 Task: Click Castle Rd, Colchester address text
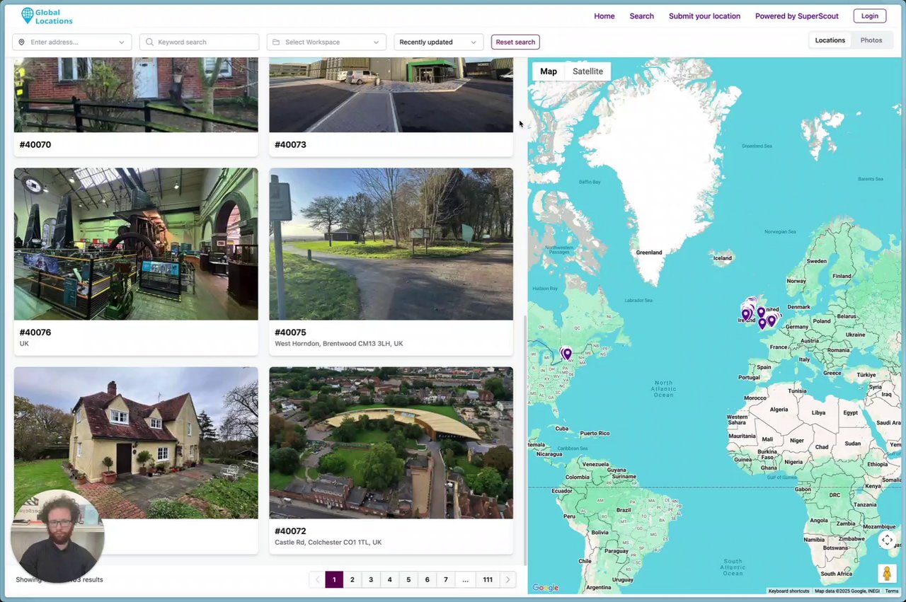click(328, 543)
